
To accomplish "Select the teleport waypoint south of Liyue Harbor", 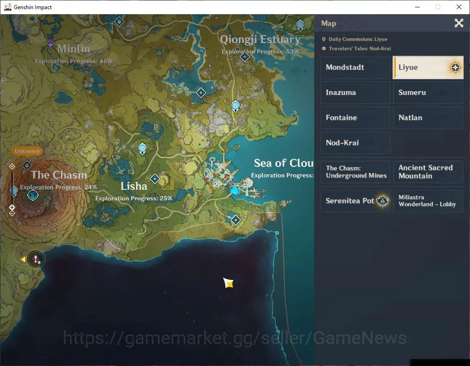I will [x=235, y=220].
